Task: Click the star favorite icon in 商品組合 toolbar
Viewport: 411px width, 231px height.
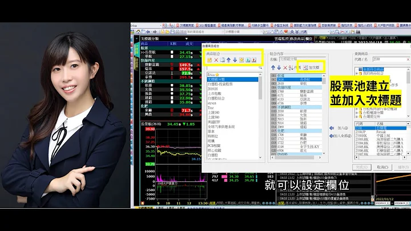Action: pyautogui.click(x=241, y=60)
